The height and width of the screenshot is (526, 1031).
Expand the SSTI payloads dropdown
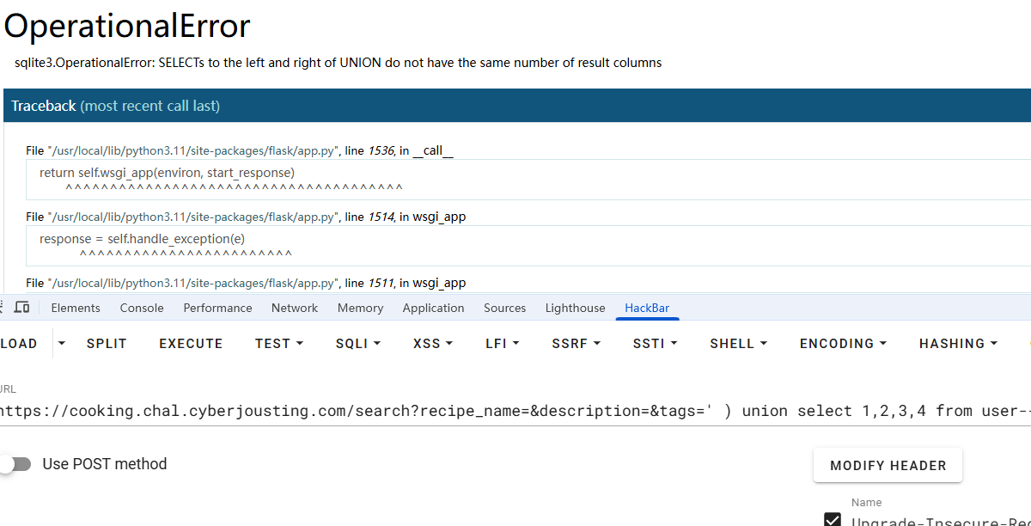(x=655, y=344)
